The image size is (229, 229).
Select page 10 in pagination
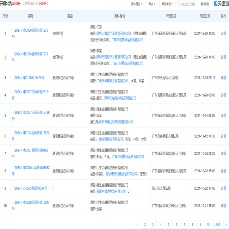point(208,224)
